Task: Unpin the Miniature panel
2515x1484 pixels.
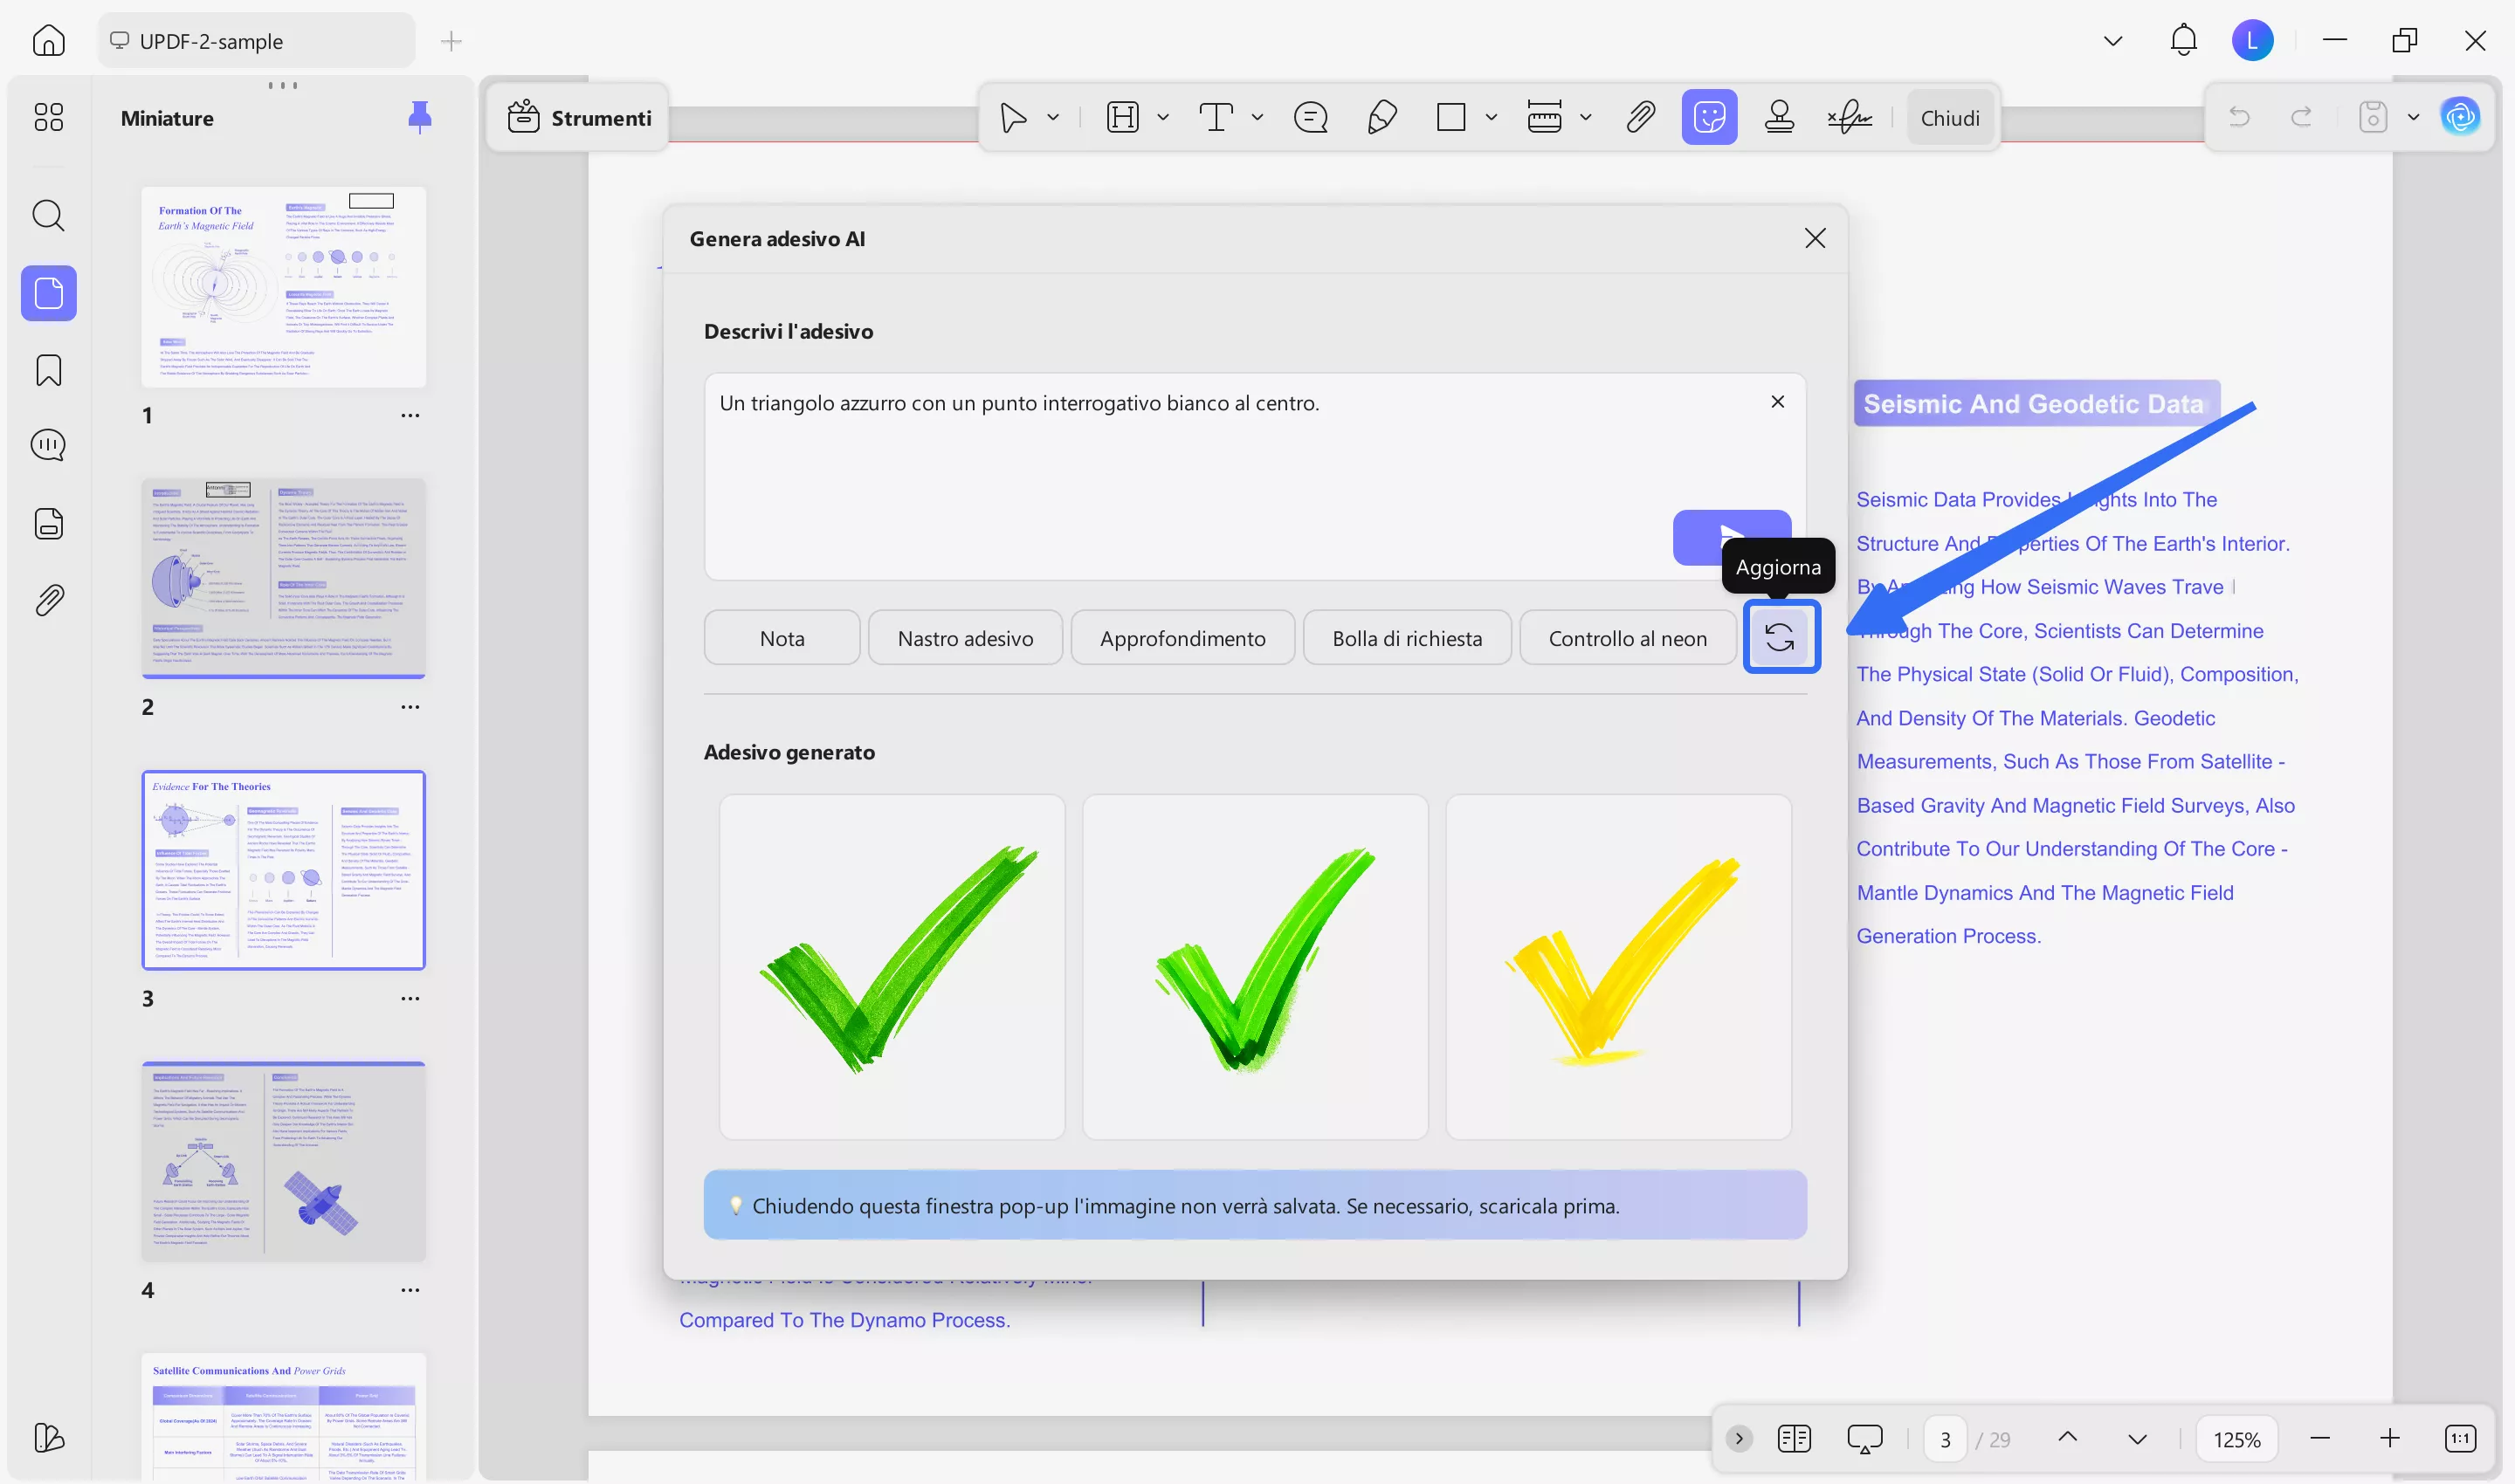Action: 420,118
